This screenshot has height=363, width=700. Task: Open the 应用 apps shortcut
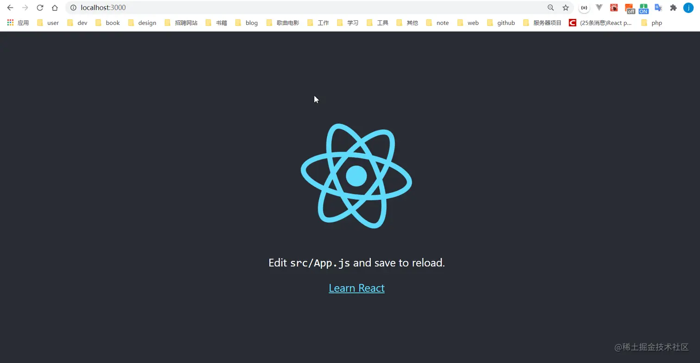[x=18, y=23]
